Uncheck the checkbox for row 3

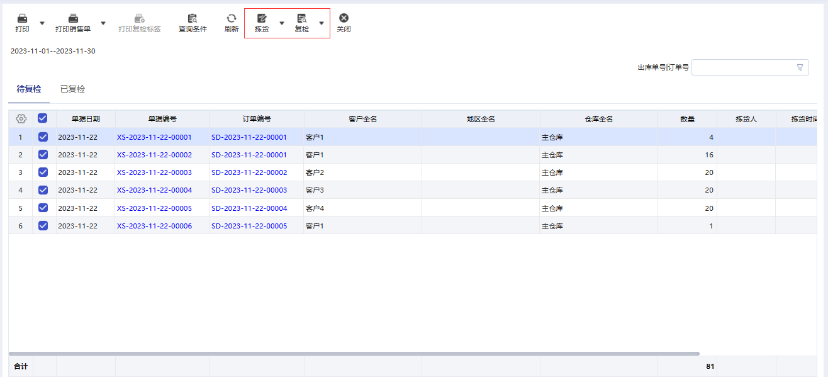tap(43, 172)
